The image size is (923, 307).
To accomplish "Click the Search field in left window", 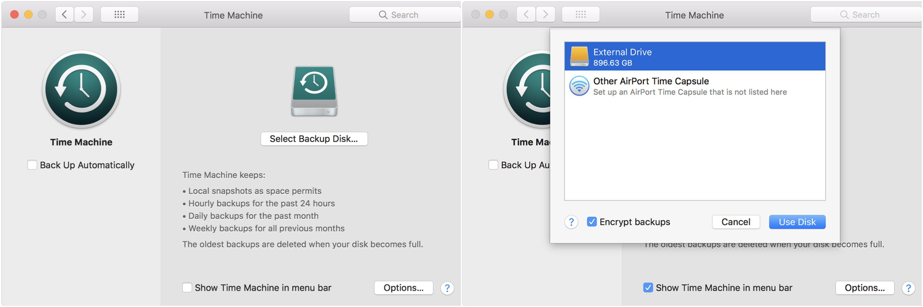I will click(405, 15).
